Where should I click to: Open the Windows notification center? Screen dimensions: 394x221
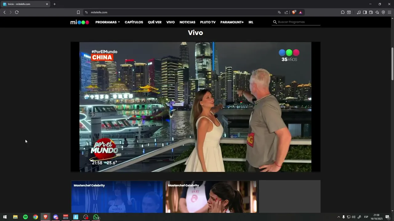[x=388, y=217]
